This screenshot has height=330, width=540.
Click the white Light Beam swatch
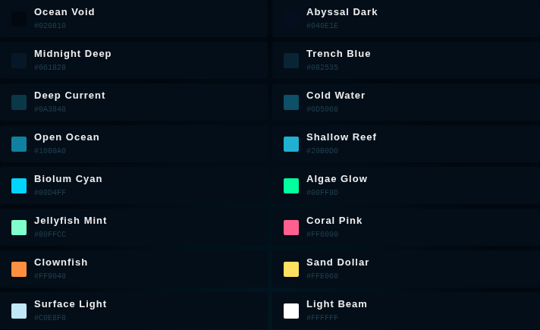[x=291, y=311]
